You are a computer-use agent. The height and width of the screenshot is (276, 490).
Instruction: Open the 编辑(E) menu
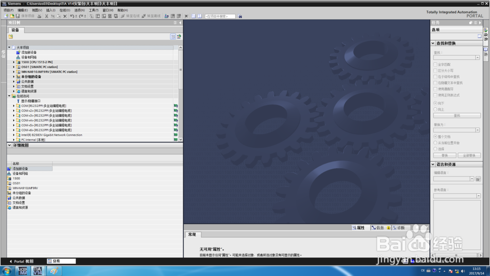pyautogui.click(x=23, y=10)
